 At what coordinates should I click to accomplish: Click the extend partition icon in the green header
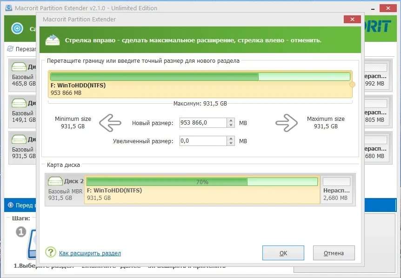[x=53, y=40]
